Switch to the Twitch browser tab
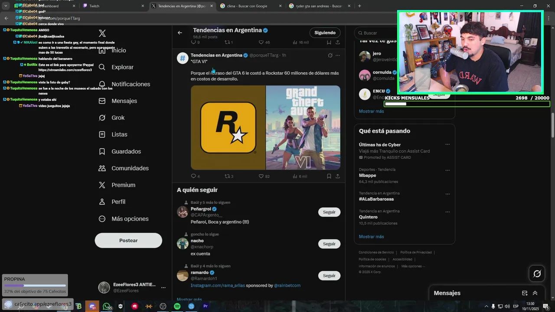 pos(114,6)
